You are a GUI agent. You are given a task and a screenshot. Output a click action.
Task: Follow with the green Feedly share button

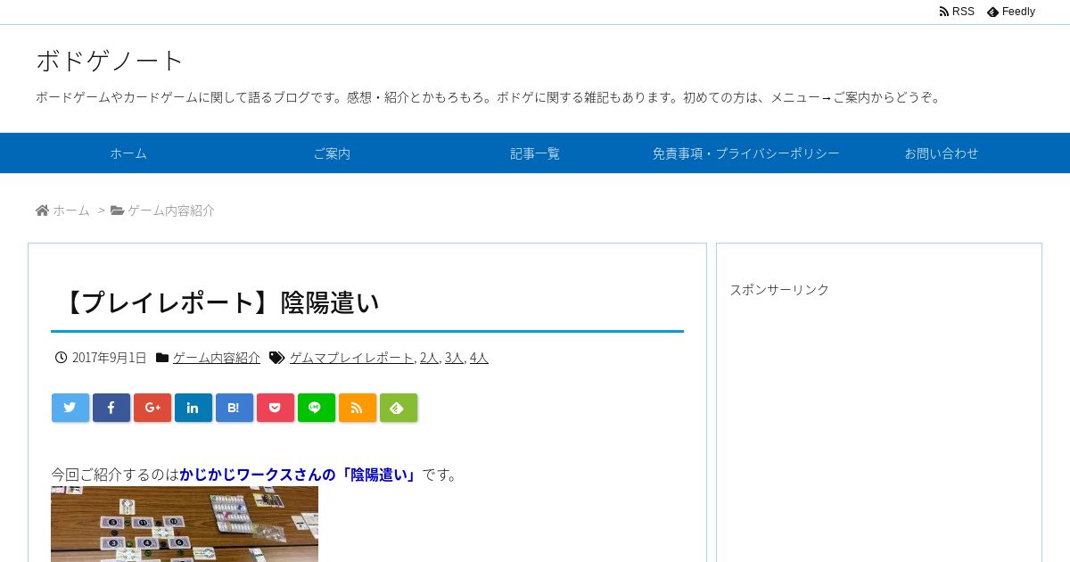point(399,408)
